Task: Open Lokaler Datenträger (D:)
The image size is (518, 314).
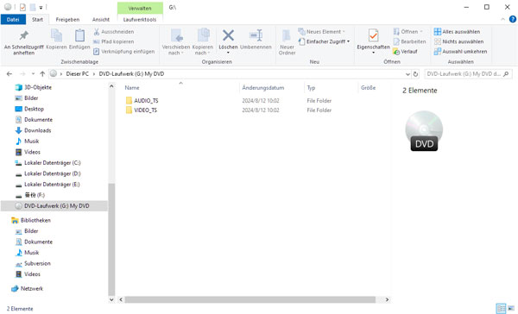Action: coord(47,173)
